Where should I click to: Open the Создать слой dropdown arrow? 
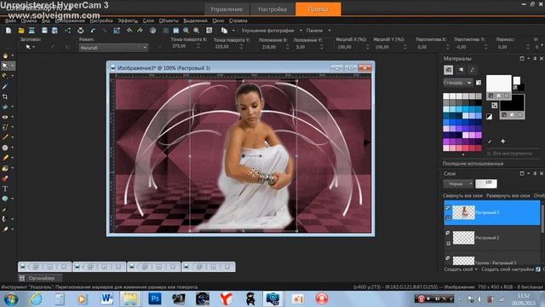click(476, 269)
